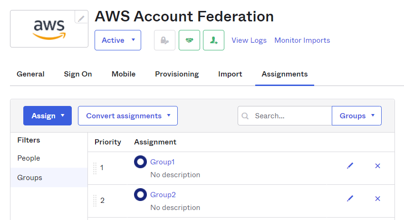The image size is (404, 220).
Task: Switch to the Sign On tab
Action: click(78, 74)
